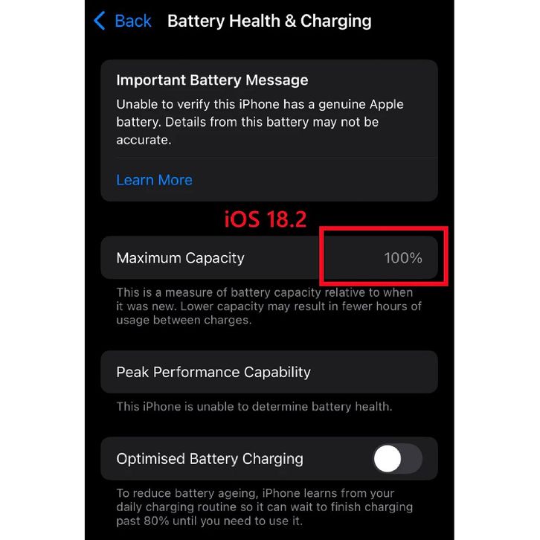Tap the Optimised Battery Charging label
The height and width of the screenshot is (540, 540).
[x=210, y=459]
